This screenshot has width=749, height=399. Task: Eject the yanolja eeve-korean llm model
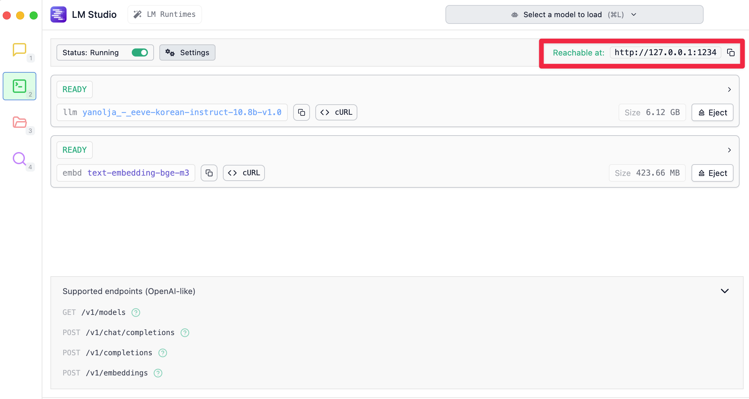(x=712, y=112)
